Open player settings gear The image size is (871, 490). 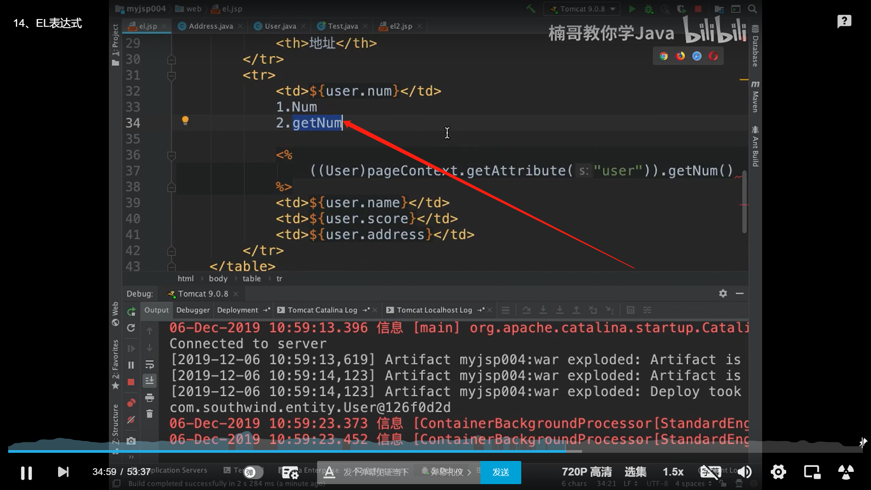point(778,472)
